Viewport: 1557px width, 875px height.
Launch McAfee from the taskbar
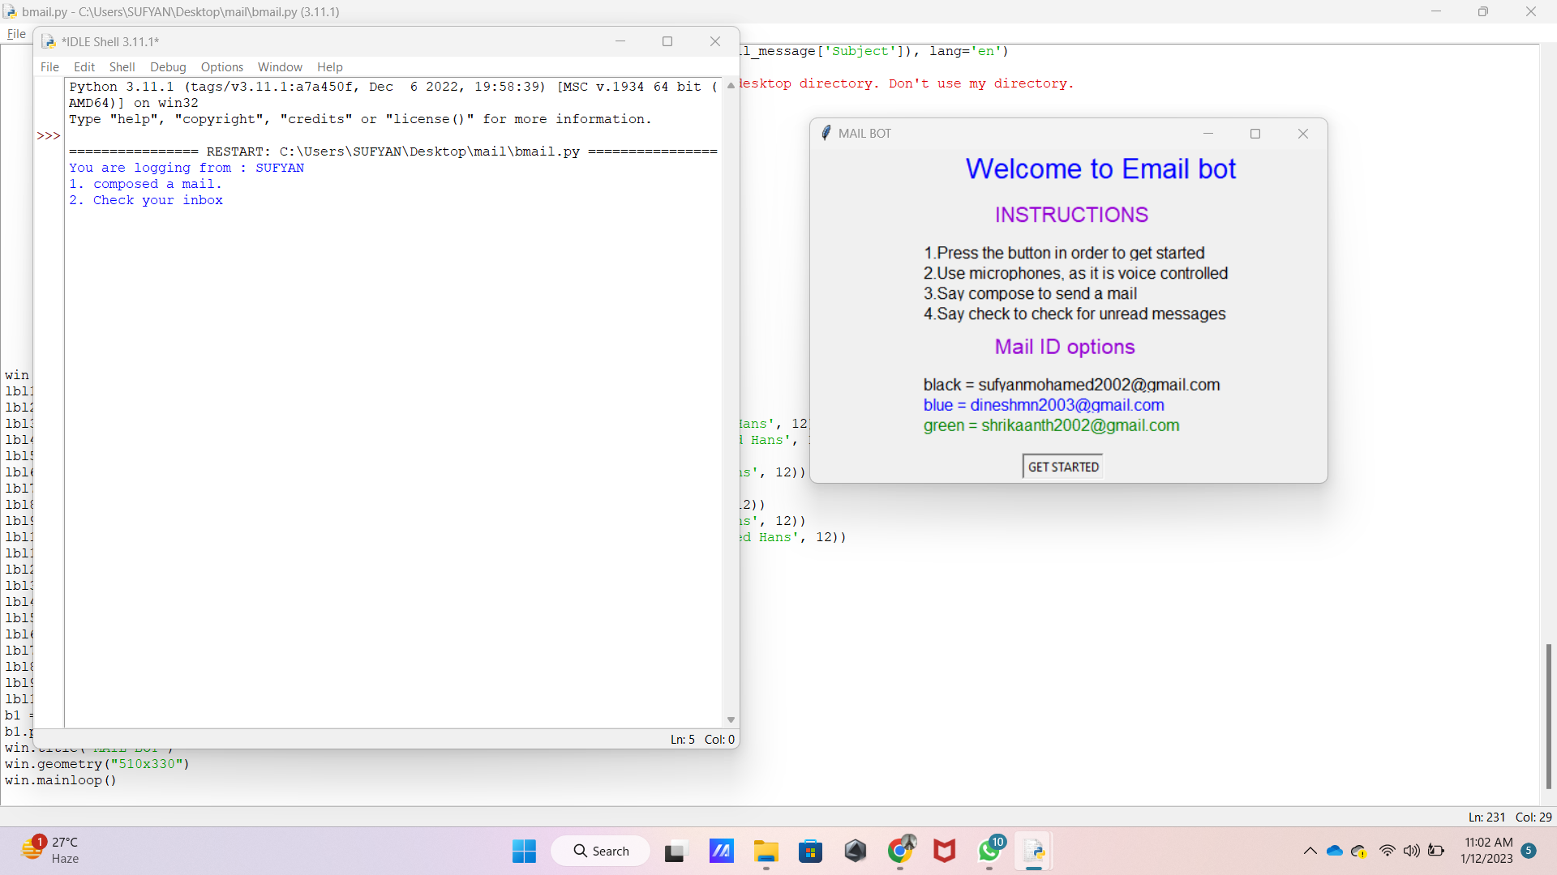(x=944, y=852)
